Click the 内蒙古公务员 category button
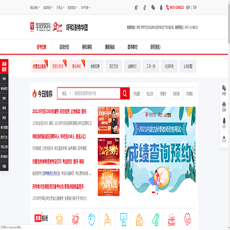The image size is (230, 230). [40, 66]
